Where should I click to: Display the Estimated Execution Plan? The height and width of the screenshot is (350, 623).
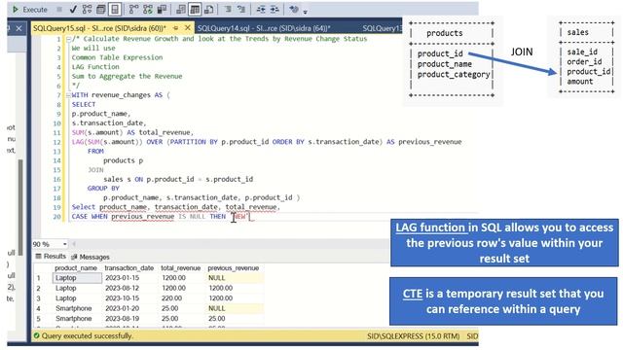tap(87, 9)
